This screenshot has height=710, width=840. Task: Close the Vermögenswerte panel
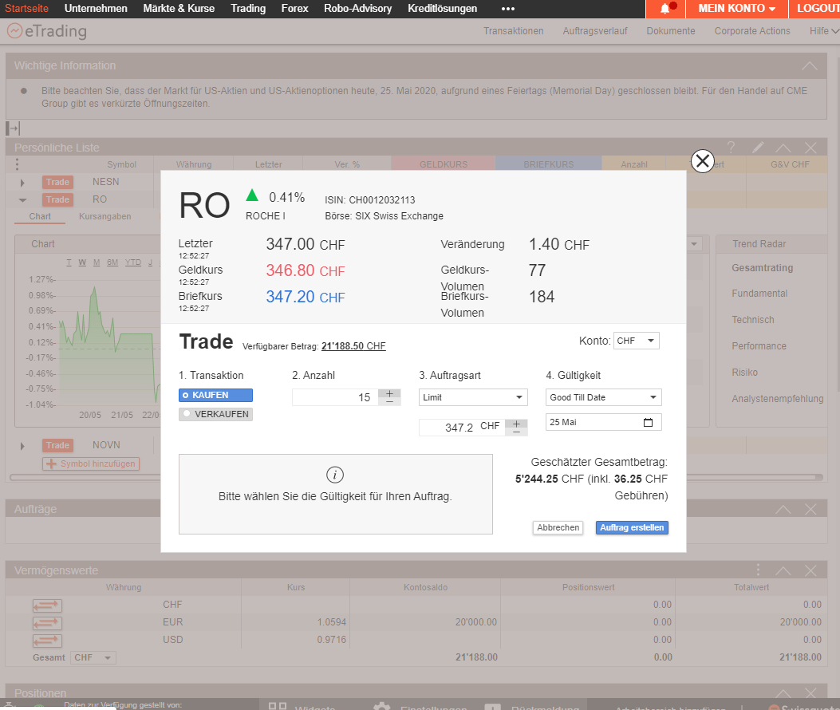coord(810,570)
